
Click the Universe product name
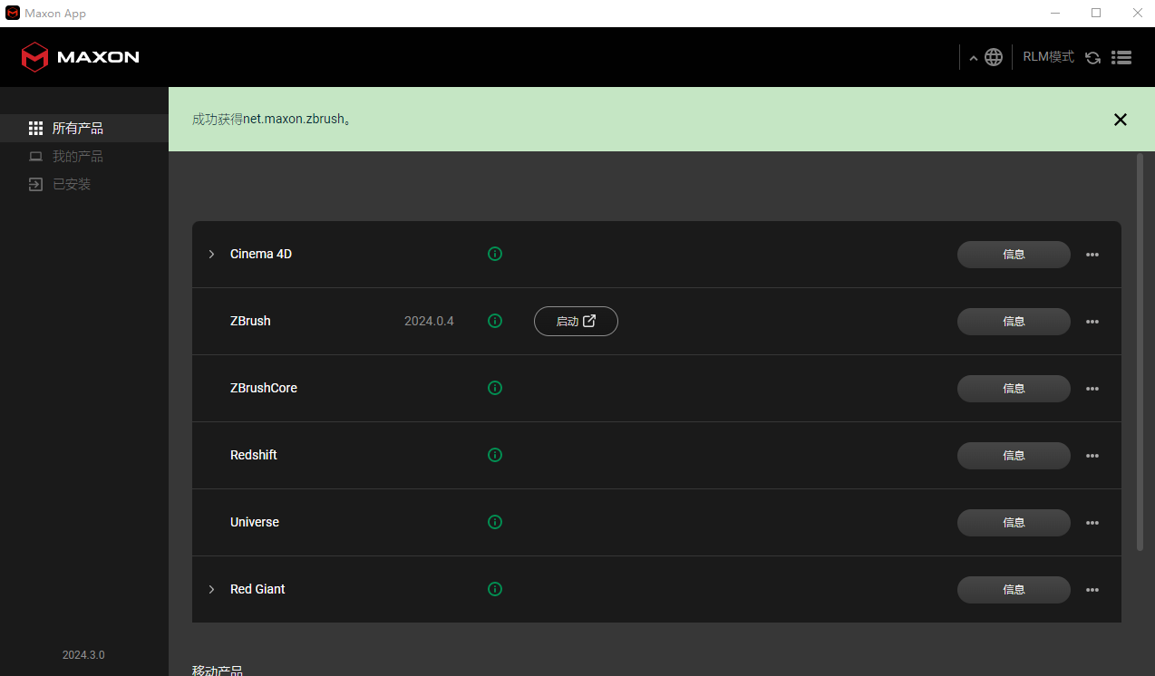pyautogui.click(x=255, y=522)
